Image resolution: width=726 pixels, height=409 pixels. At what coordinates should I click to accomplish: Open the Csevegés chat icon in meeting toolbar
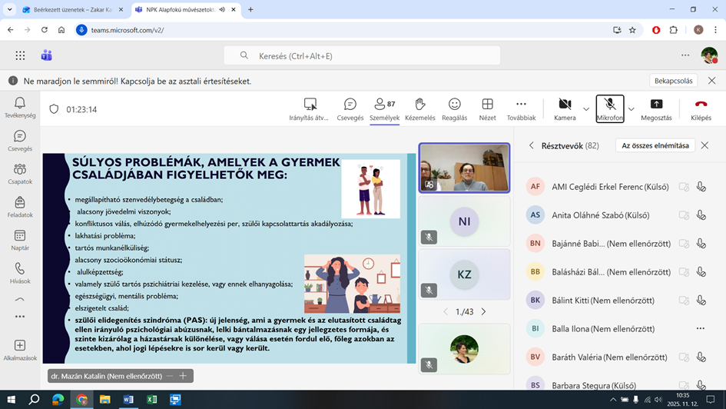coord(350,108)
